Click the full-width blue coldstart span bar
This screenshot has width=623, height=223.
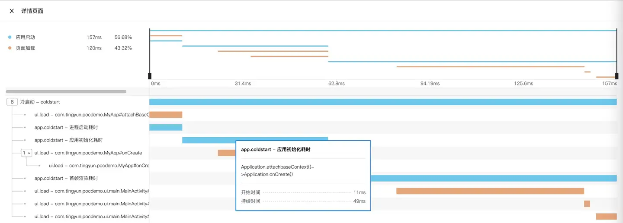[x=383, y=102]
